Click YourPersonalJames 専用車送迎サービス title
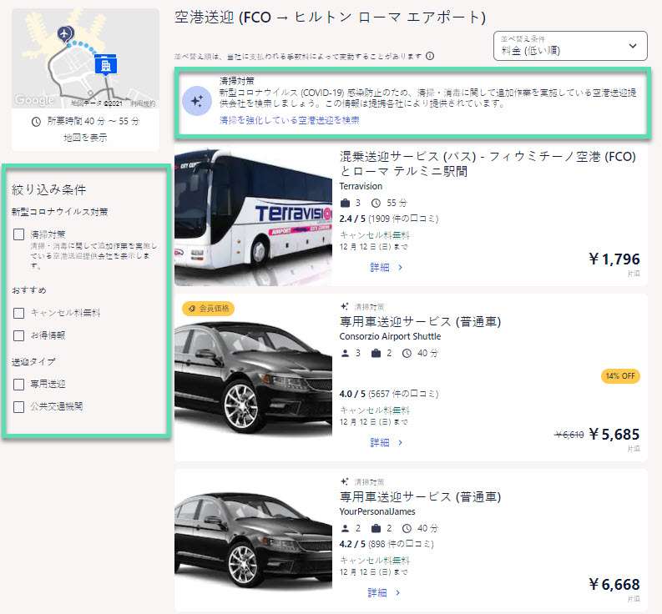 pyautogui.click(x=420, y=496)
